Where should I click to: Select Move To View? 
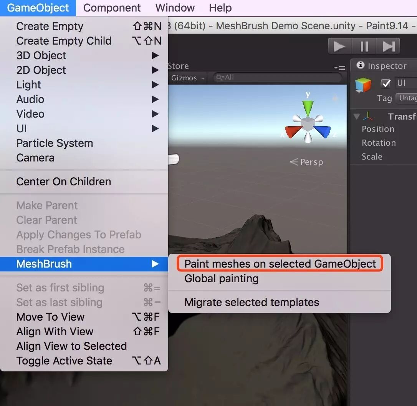pyautogui.click(x=84, y=317)
